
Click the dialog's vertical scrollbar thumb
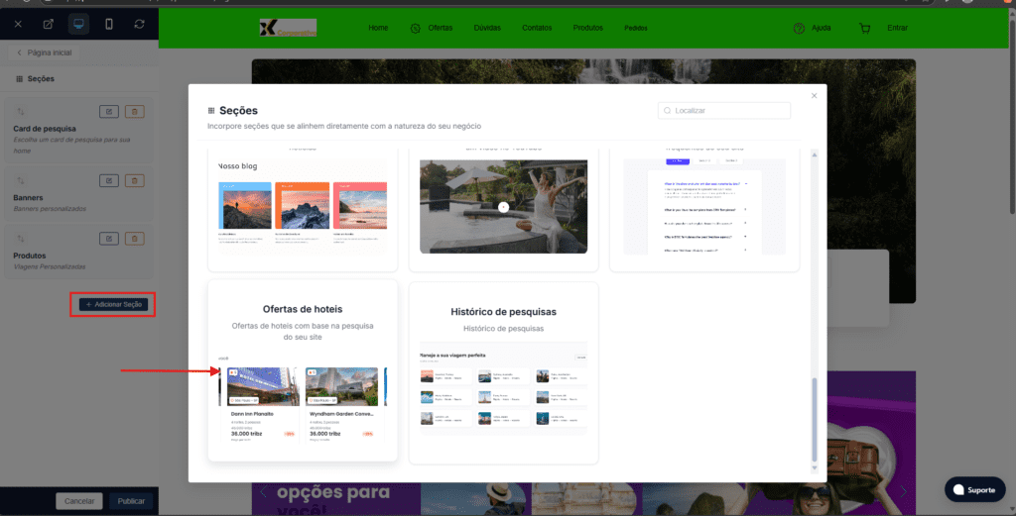[815, 419]
